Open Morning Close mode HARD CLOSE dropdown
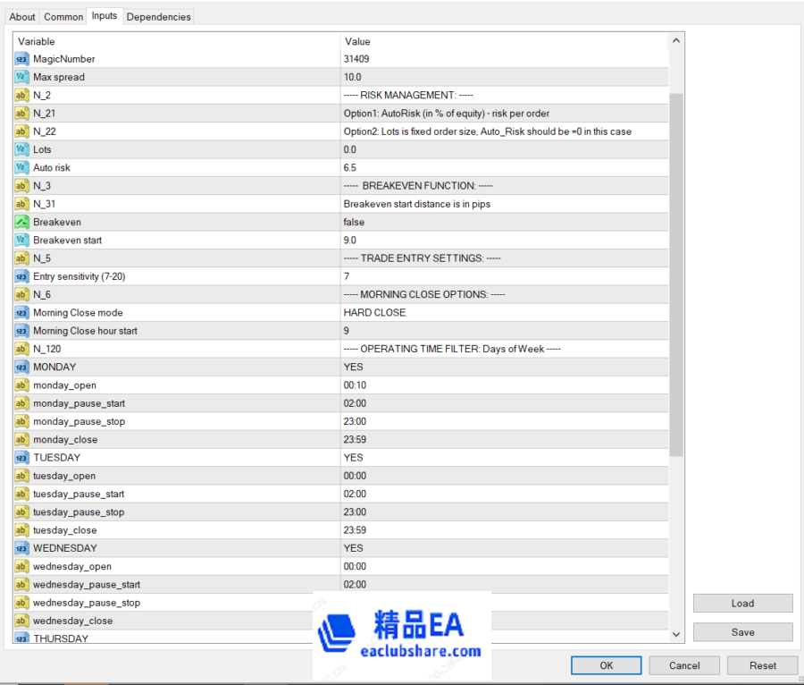804x685 pixels. (x=374, y=313)
